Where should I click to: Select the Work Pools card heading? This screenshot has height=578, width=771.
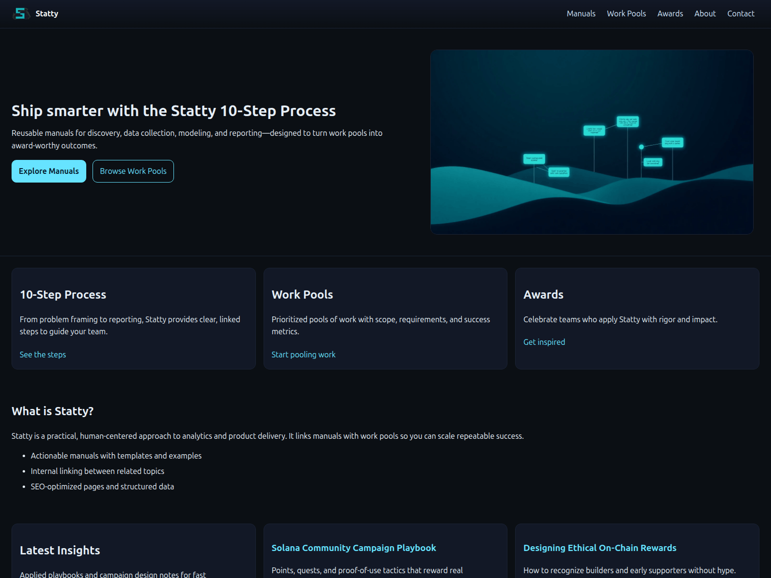(x=302, y=294)
